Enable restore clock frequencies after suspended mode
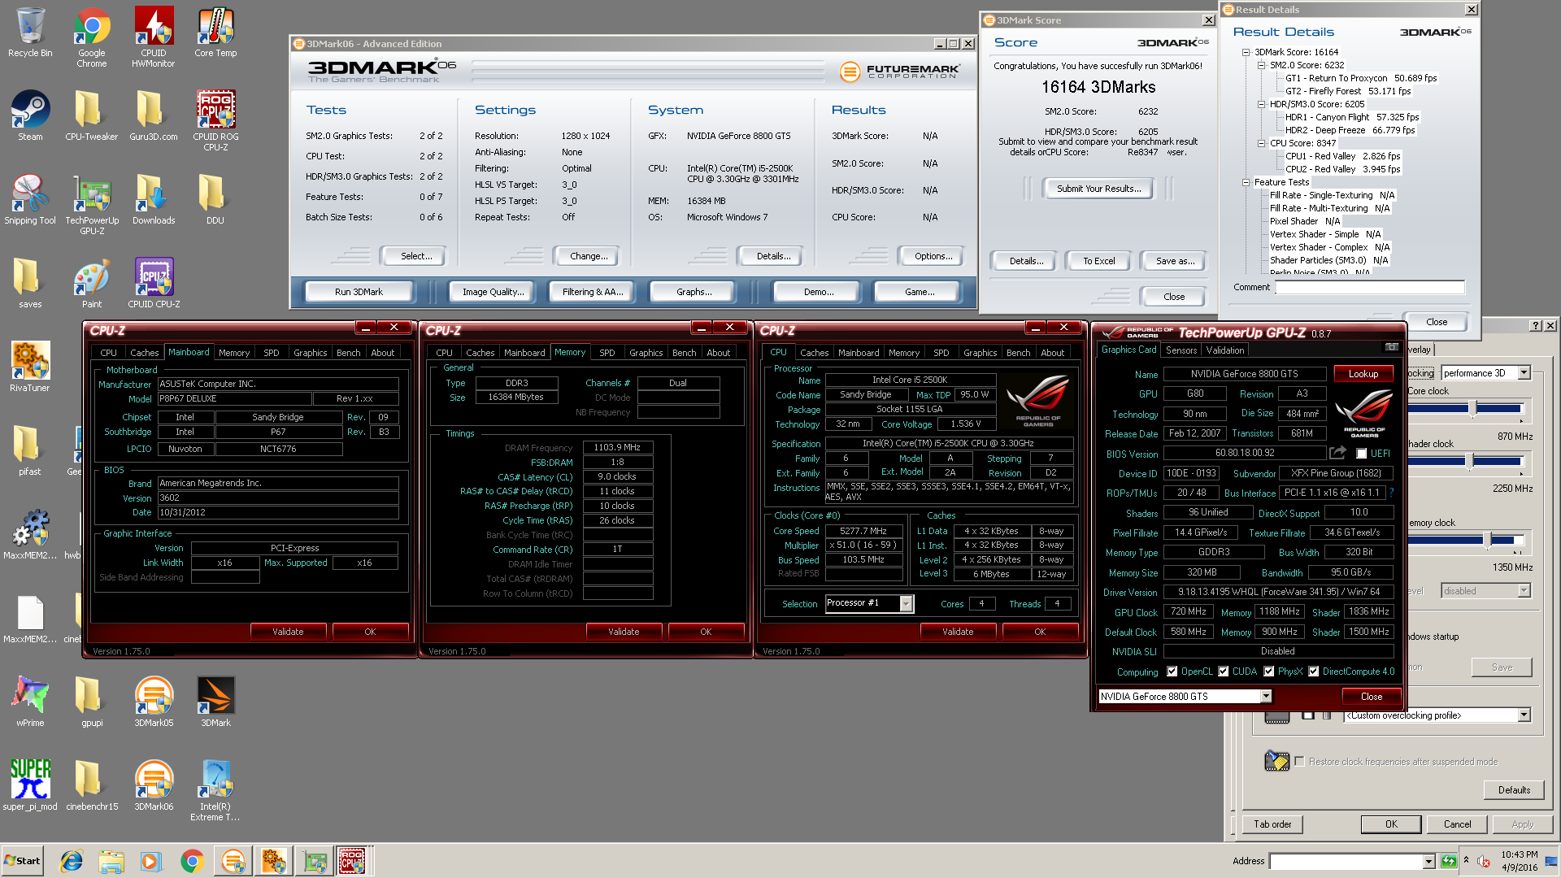 coord(1299,762)
